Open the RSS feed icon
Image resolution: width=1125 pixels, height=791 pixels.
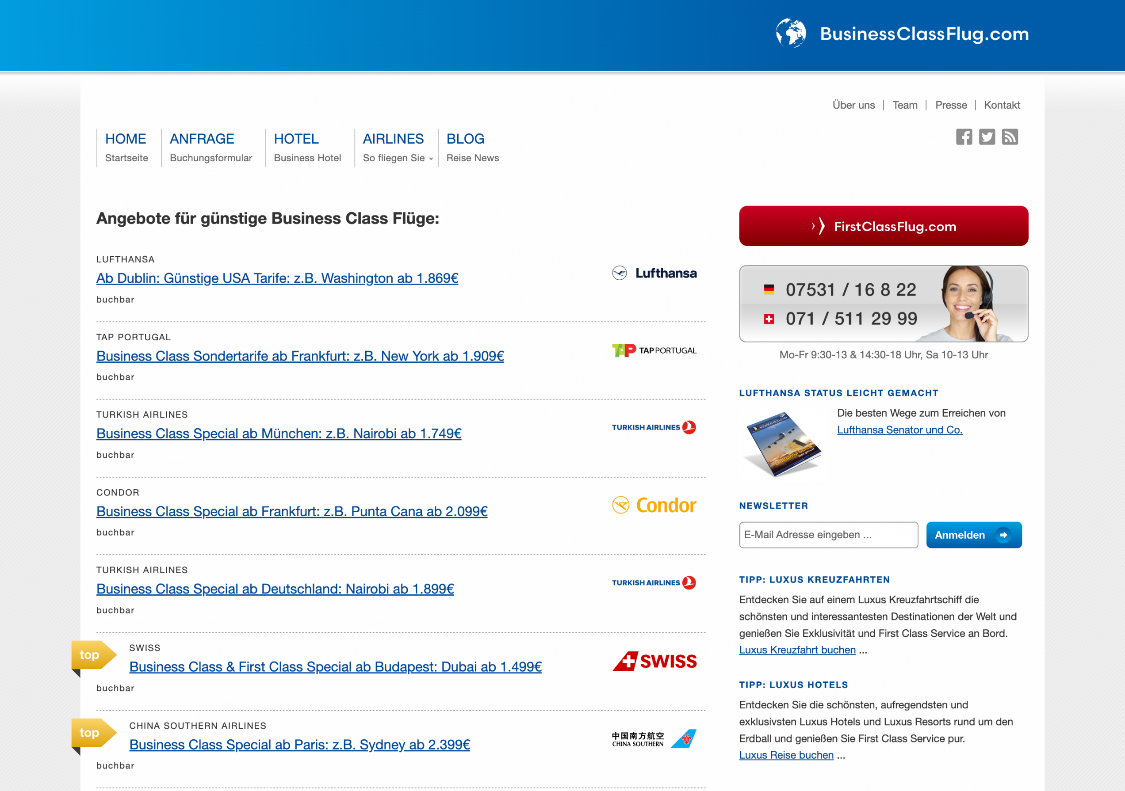coord(1010,137)
